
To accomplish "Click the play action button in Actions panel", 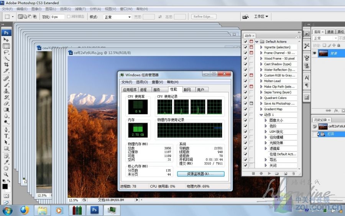I will pos(269,173).
